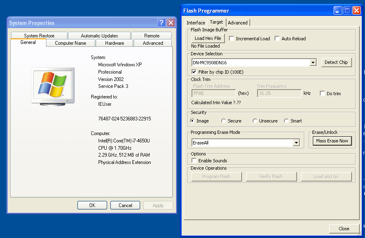Switch to the Hardware tab

114,43
